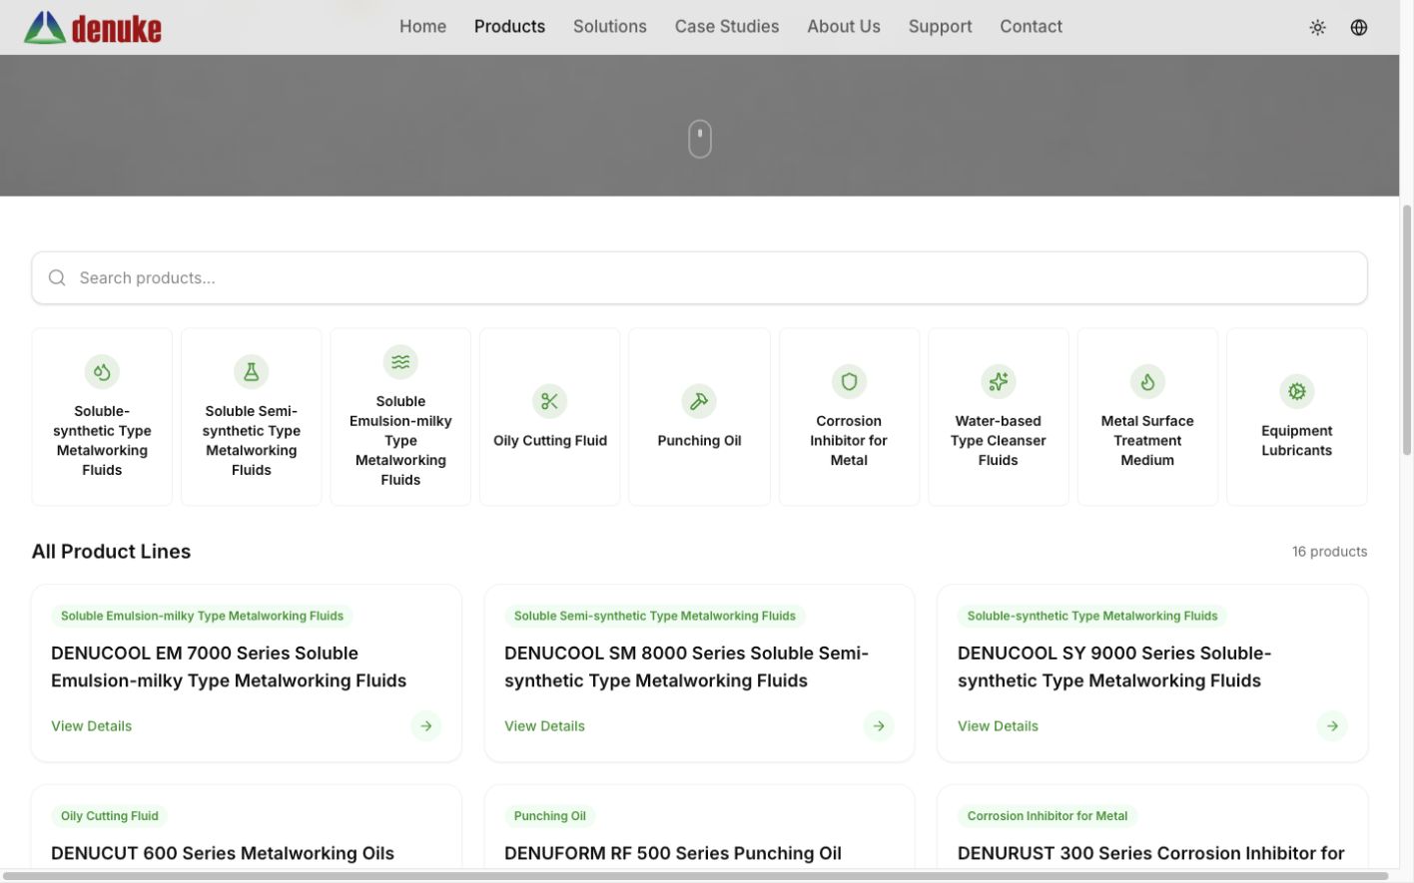
Task: Click the horizontal scrollbar at bottom
Action: pyautogui.click(x=695, y=877)
